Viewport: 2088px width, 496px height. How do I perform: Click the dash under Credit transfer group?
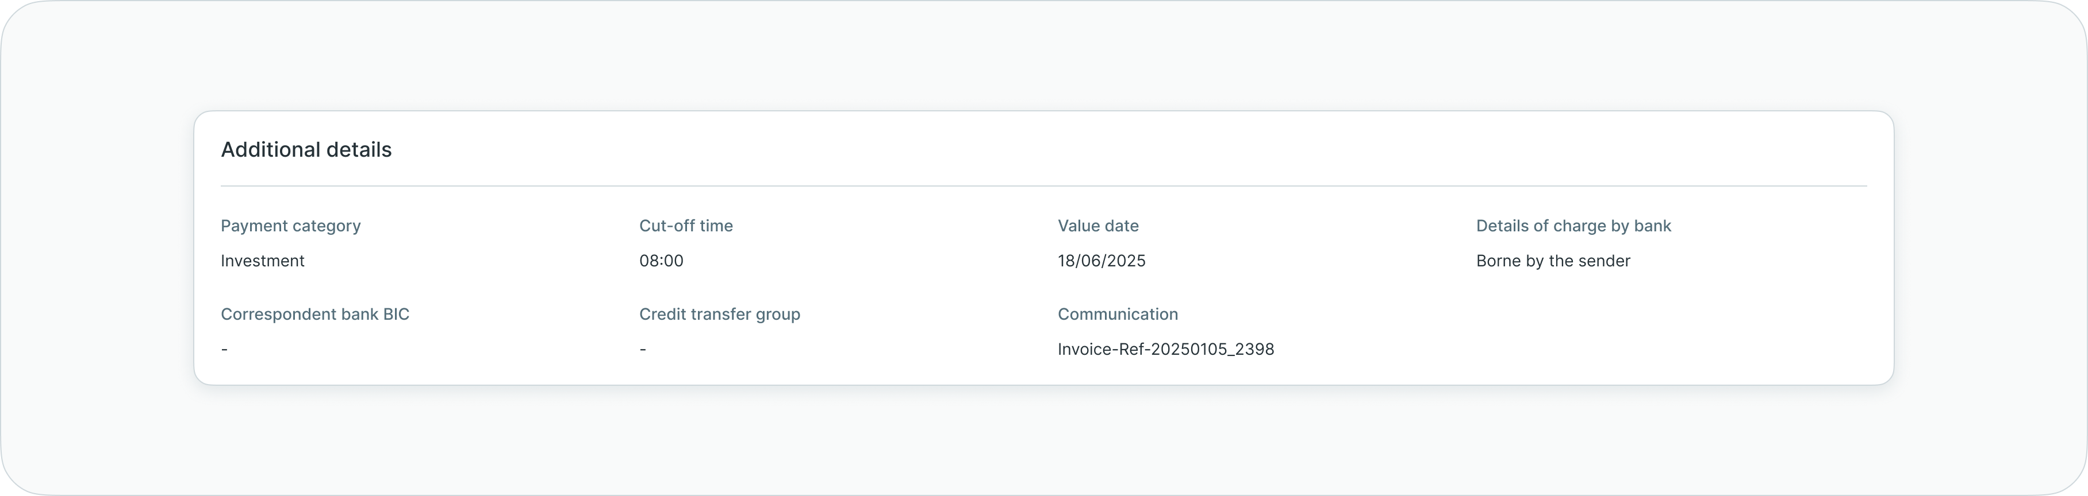click(x=643, y=350)
